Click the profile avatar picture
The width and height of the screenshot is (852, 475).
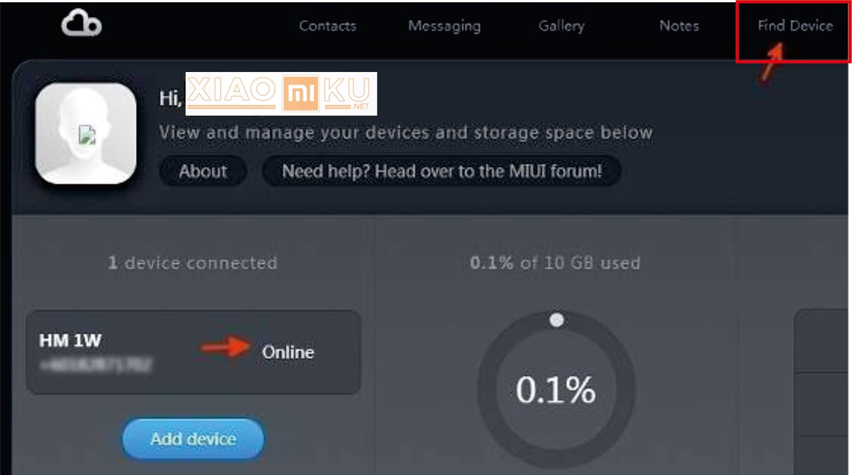click(86, 133)
